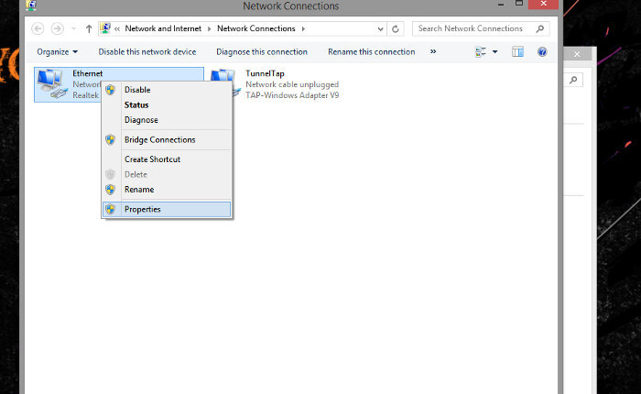641x394 pixels.
Task: Select the Ethernet adapter icon
Action: point(52,84)
